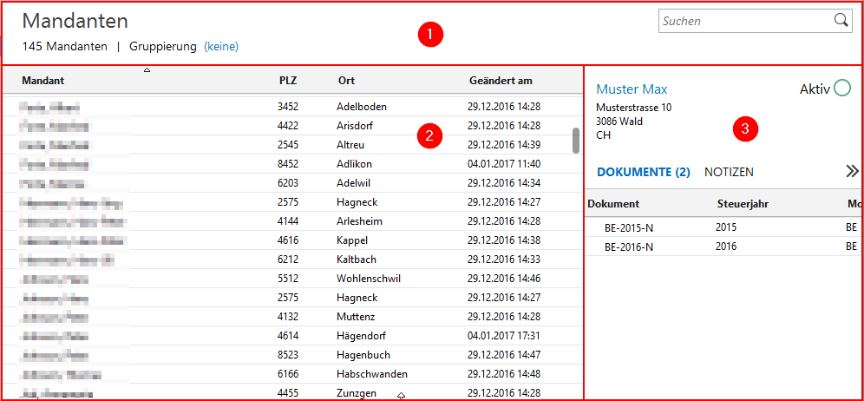Expand more tabs with double chevron
Image resolution: width=864 pixels, height=401 pixels.
(852, 172)
